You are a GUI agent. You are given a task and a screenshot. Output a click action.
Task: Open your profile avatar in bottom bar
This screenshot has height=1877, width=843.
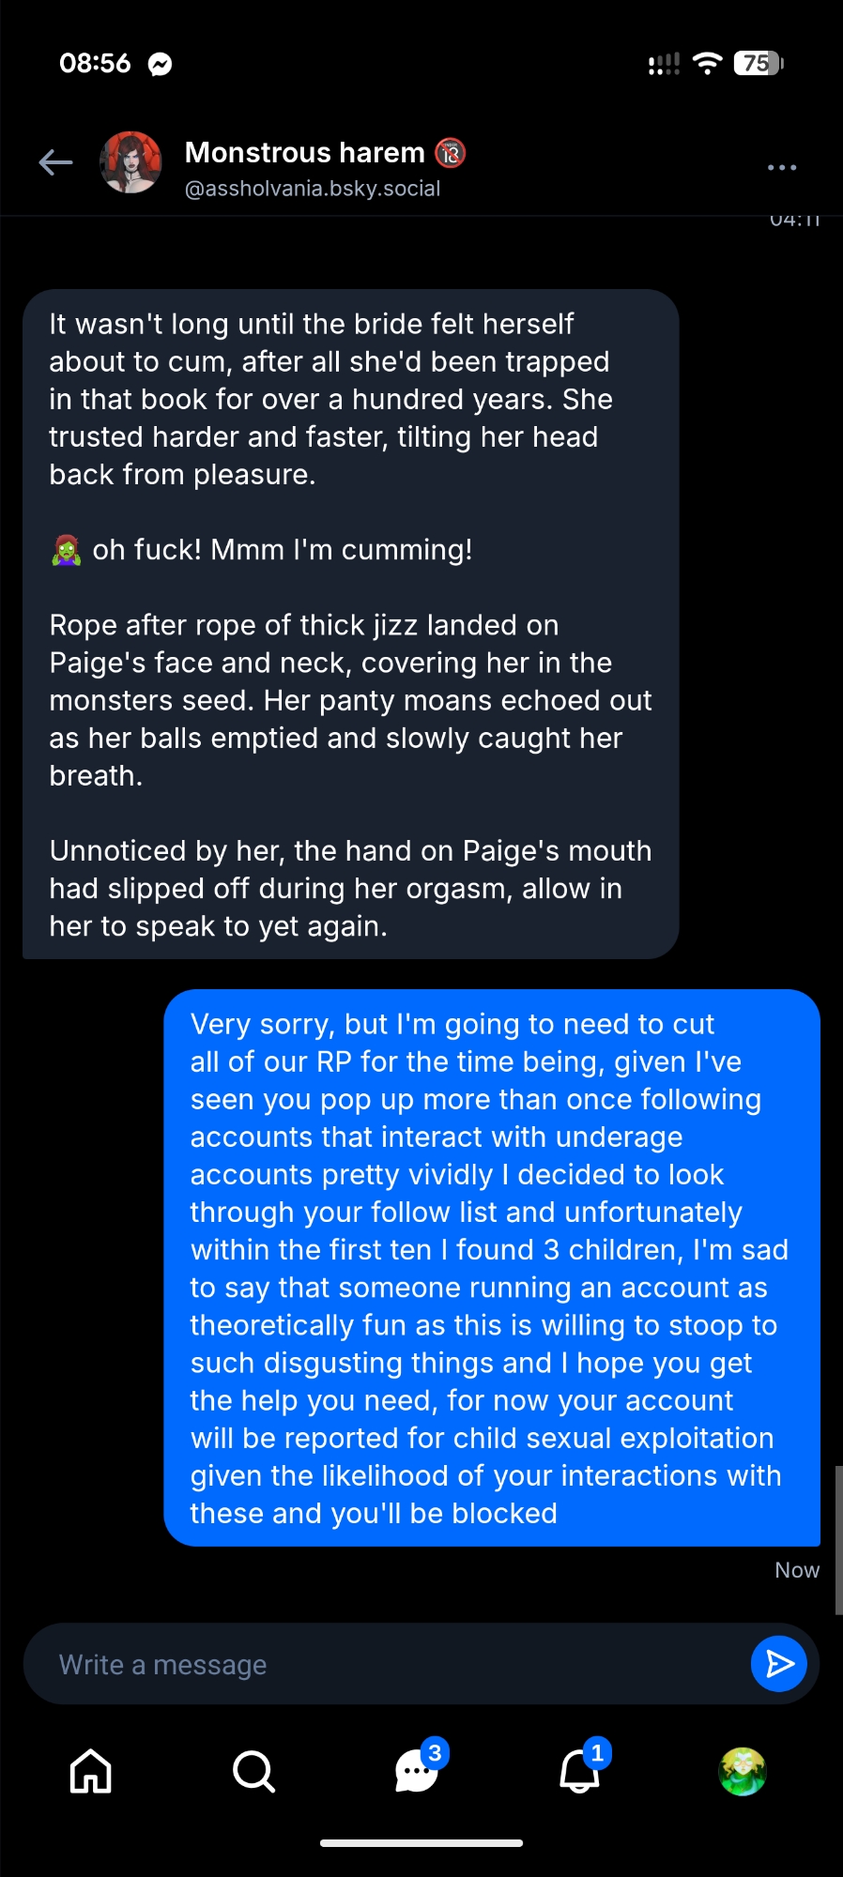pyautogui.click(x=743, y=1772)
